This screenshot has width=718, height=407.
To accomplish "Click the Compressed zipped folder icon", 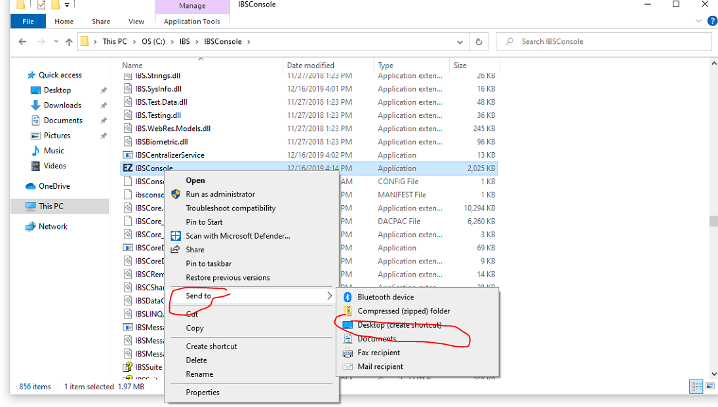I will [x=348, y=311].
